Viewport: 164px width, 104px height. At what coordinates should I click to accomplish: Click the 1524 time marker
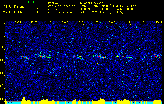tap(65, 22)
